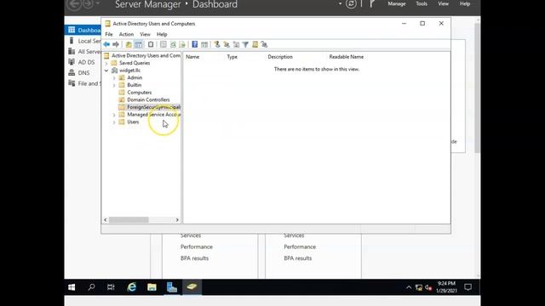This screenshot has height=306, width=545.
Task: Open Action Center notification icon
Action: click(x=468, y=287)
